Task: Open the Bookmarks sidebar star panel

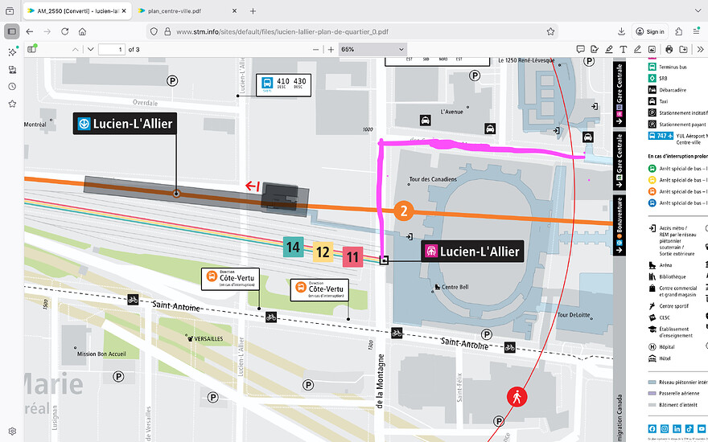Action: (12, 104)
